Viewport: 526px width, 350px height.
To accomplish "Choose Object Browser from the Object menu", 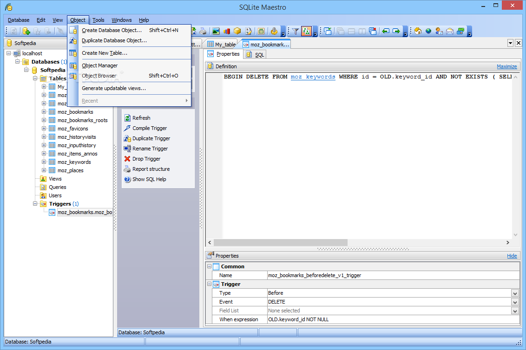I will point(130,76).
